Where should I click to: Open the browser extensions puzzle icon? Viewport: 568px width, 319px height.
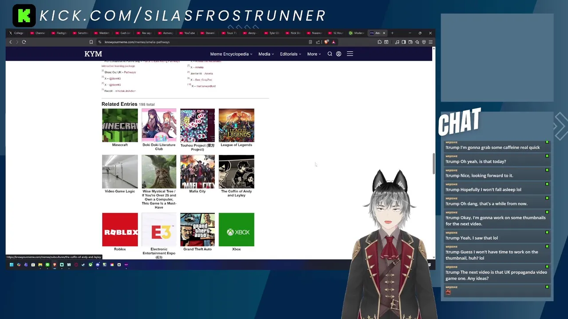379,42
